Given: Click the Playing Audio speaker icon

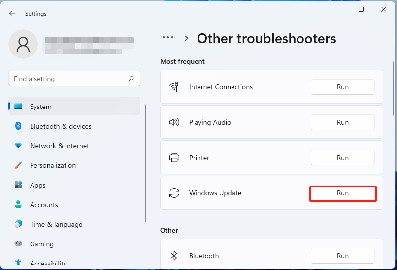Looking at the screenshot, I should coord(174,122).
